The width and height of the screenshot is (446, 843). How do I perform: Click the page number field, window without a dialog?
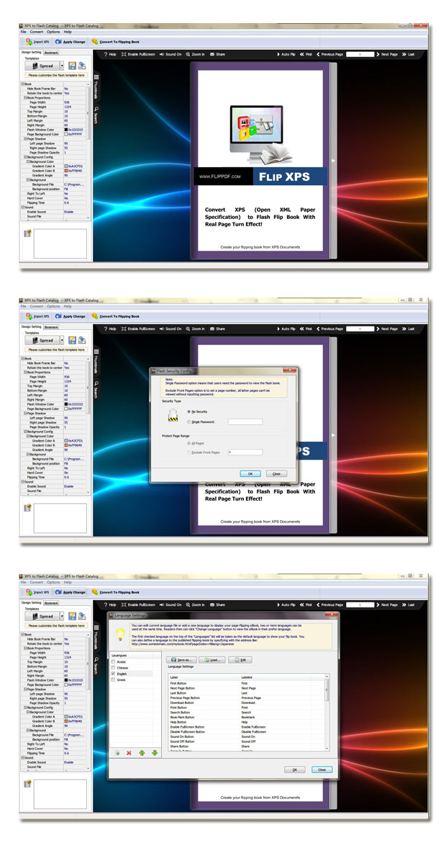coord(360,54)
